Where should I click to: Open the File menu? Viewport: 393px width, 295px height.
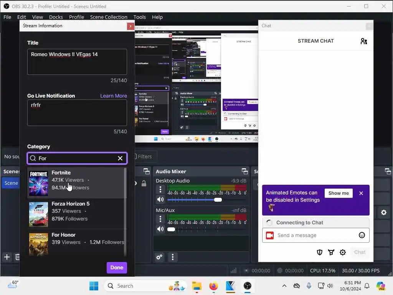pos(7,17)
